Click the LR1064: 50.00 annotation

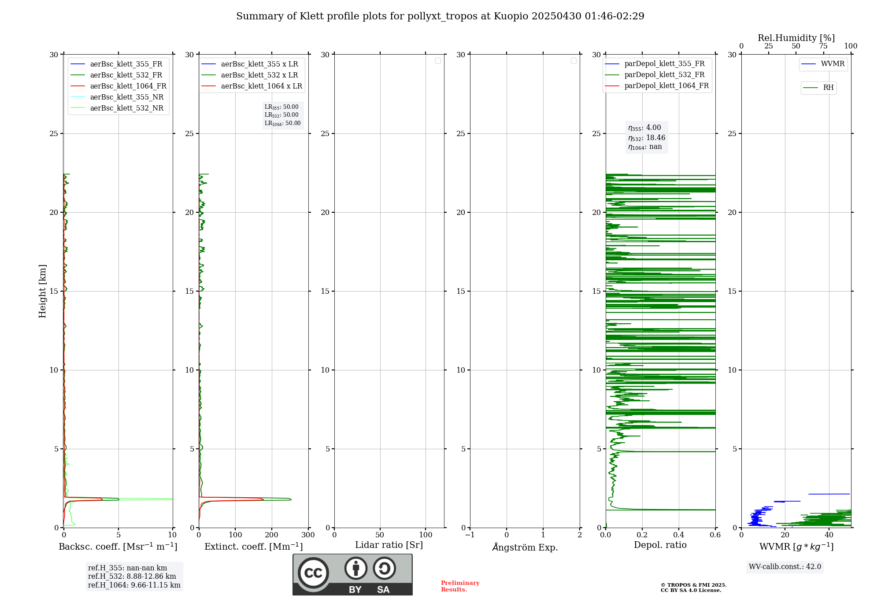coord(283,123)
